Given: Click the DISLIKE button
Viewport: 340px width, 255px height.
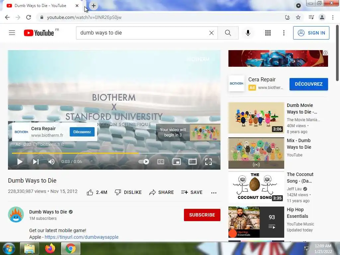Looking at the screenshot, I should [128, 192].
